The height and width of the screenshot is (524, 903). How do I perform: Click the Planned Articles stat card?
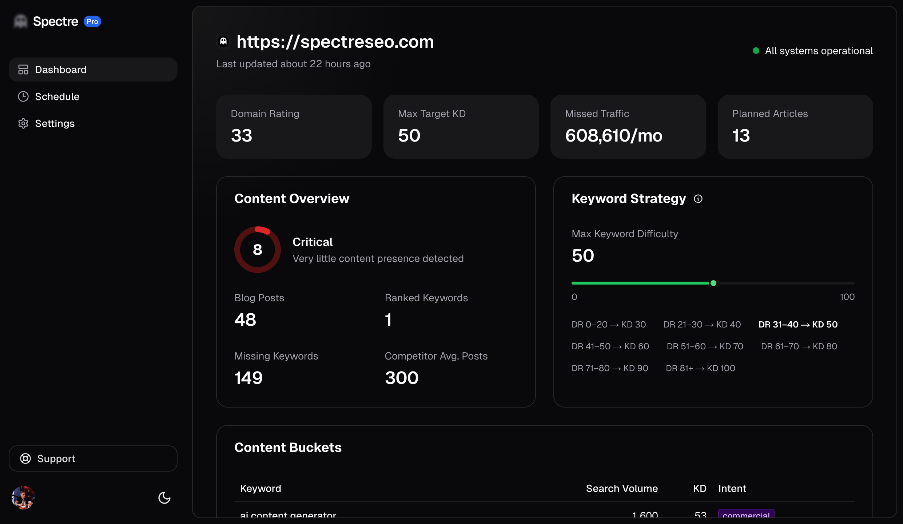click(x=795, y=126)
